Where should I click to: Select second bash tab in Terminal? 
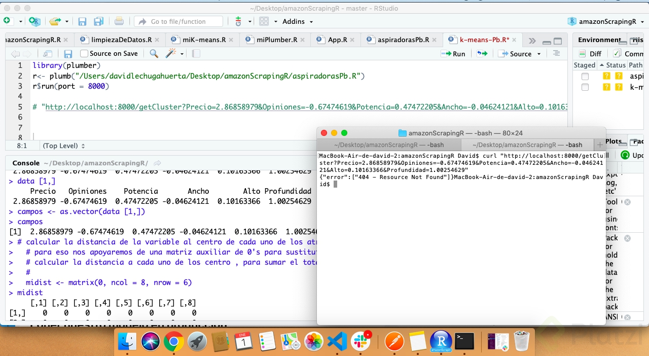527,145
